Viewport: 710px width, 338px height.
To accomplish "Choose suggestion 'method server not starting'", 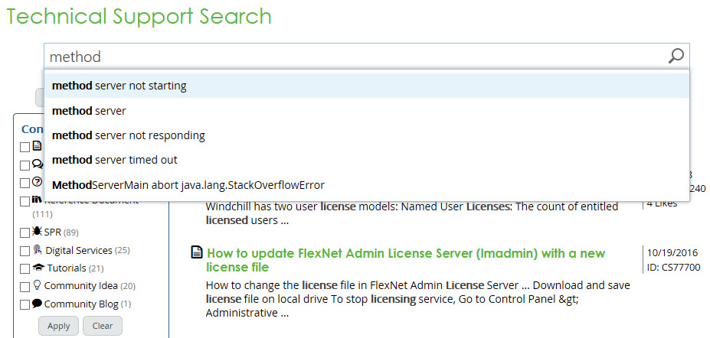I will point(119,86).
